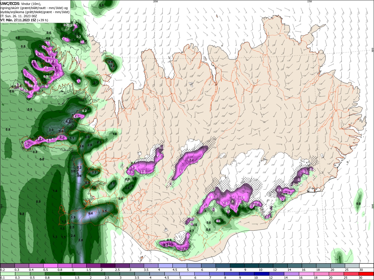
Task: Select bright pink snow swatch starting at 0.5
Action: [x=50, y=265]
